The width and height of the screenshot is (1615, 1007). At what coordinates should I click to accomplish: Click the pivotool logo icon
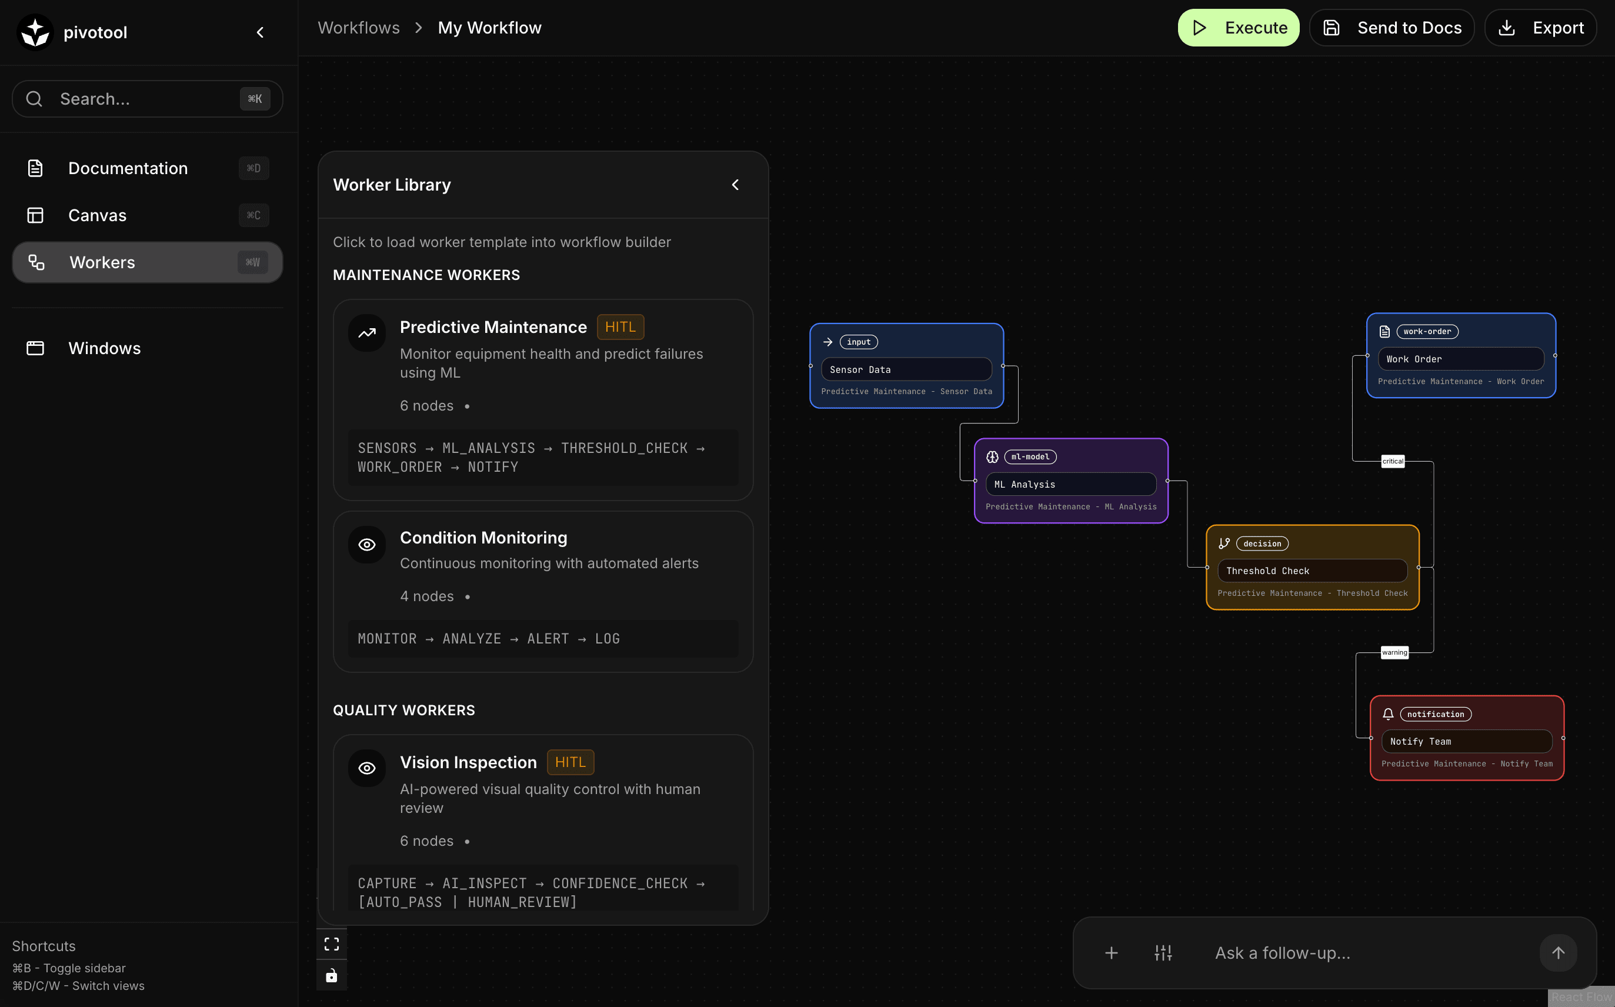(x=35, y=32)
